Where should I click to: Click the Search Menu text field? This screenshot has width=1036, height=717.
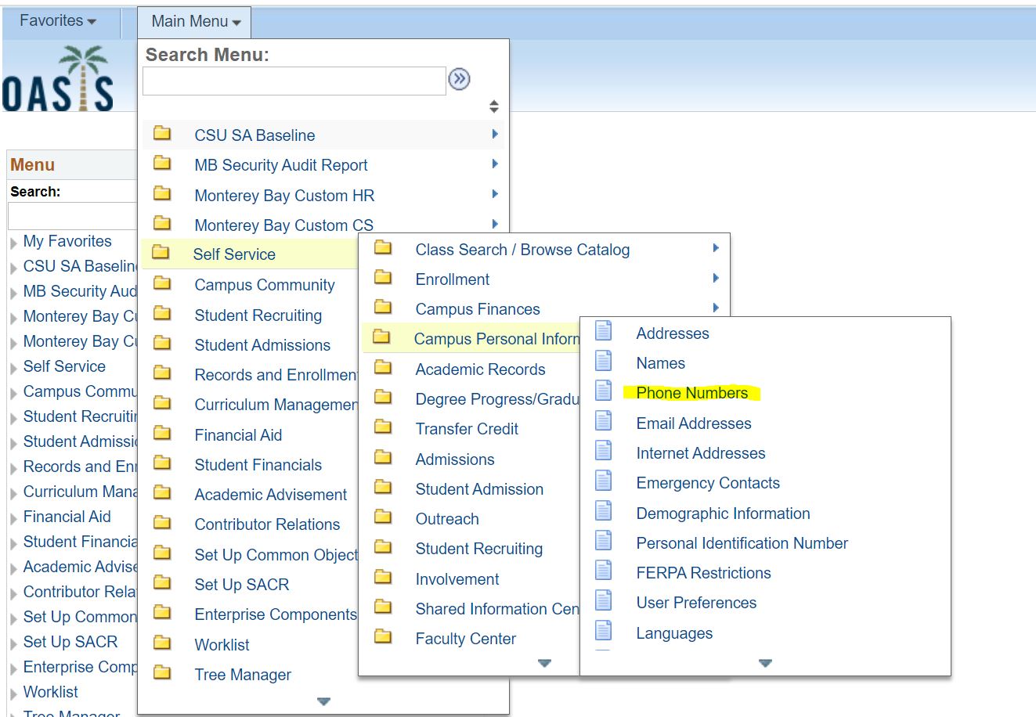tap(294, 81)
